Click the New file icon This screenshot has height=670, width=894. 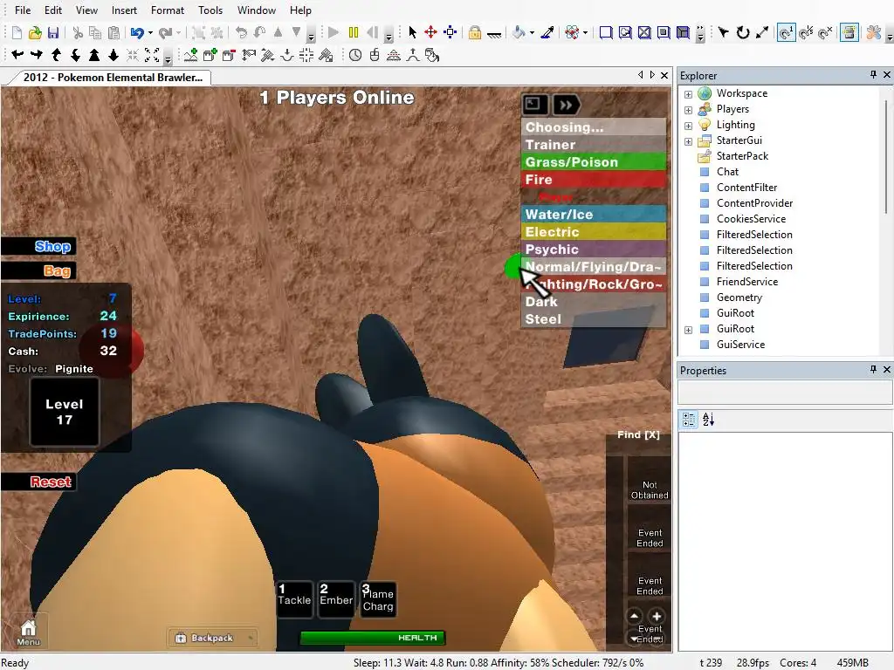click(x=17, y=32)
